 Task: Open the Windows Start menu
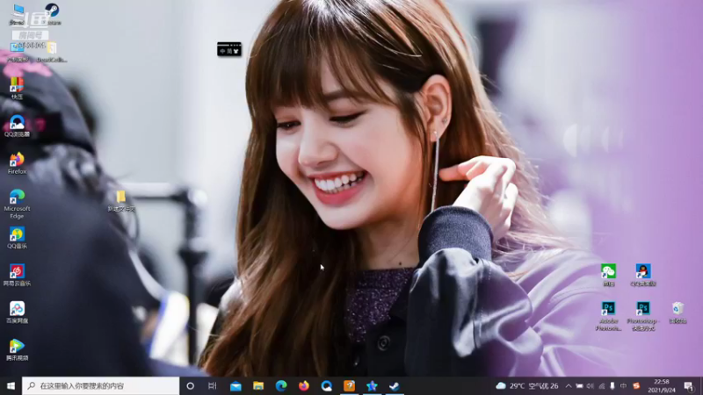point(11,385)
